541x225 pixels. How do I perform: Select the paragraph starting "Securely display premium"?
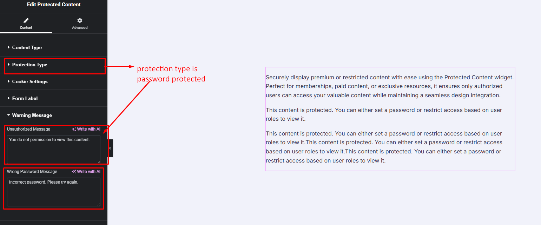[x=390, y=86]
